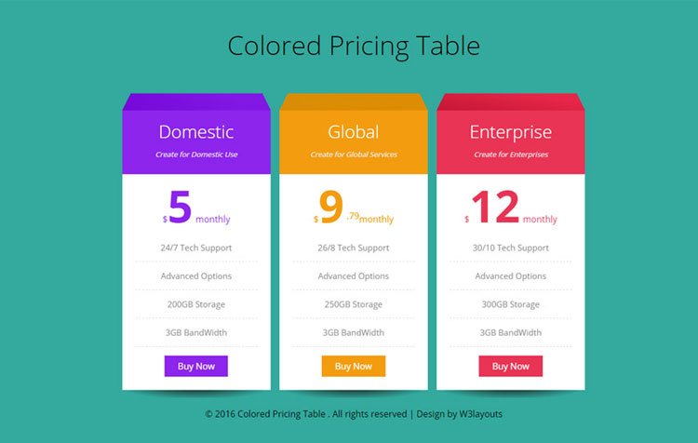Screen dimensions: 698x443
Task: Click the $12 monthly price
Action: (511, 208)
